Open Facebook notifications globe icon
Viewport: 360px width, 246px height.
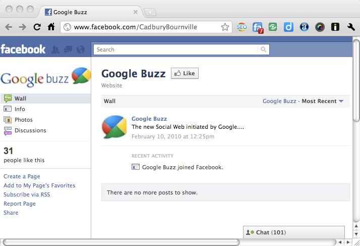[81, 50]
